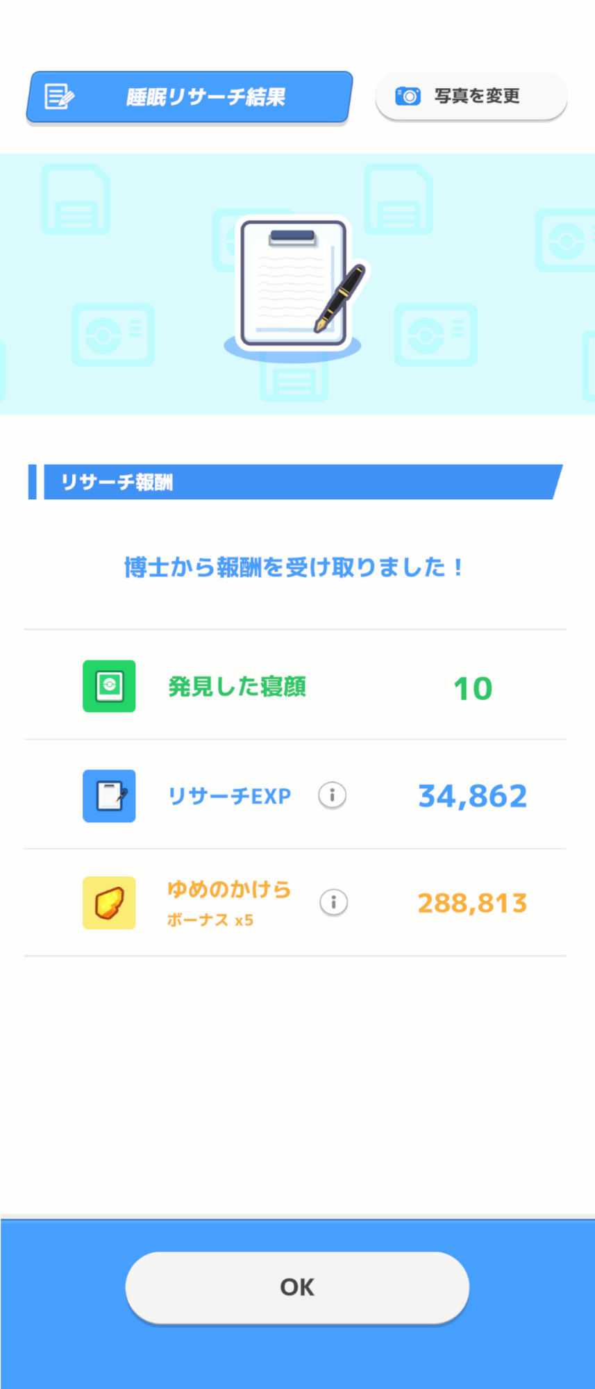Tap the notepad icon on 睡眠リサーチ結果 header

point(59,97)
